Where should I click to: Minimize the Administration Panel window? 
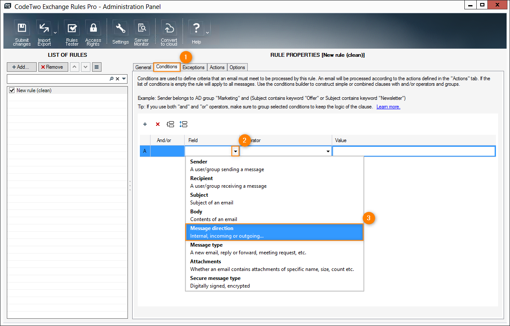pyautogui.click(x=470, y=5)
